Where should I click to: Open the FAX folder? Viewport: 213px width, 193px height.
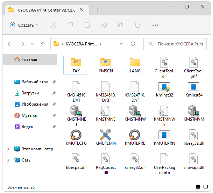[x=76, y=65]
